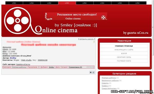Open the red highlighted LINK tab
The image size is (154, 94).
point(67,3)
